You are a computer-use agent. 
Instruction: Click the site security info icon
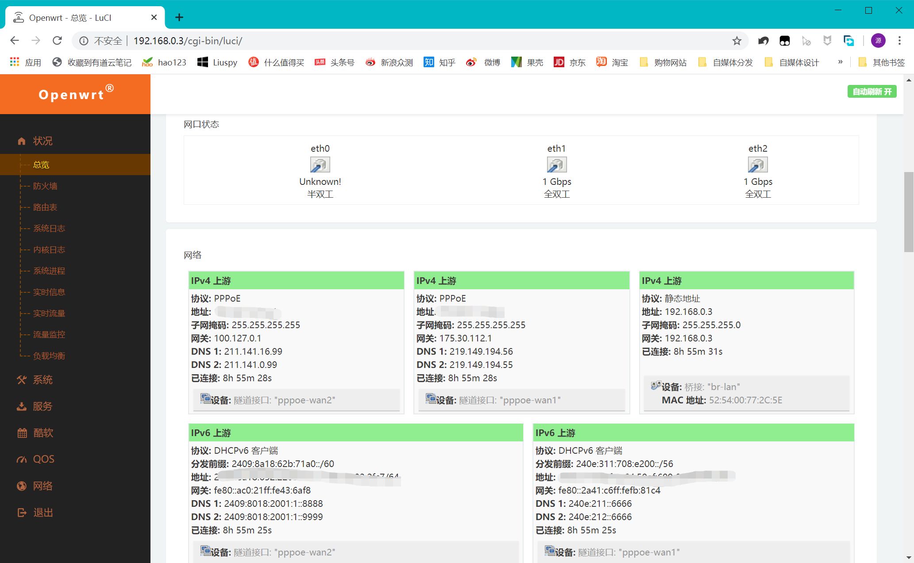(84, 41)
